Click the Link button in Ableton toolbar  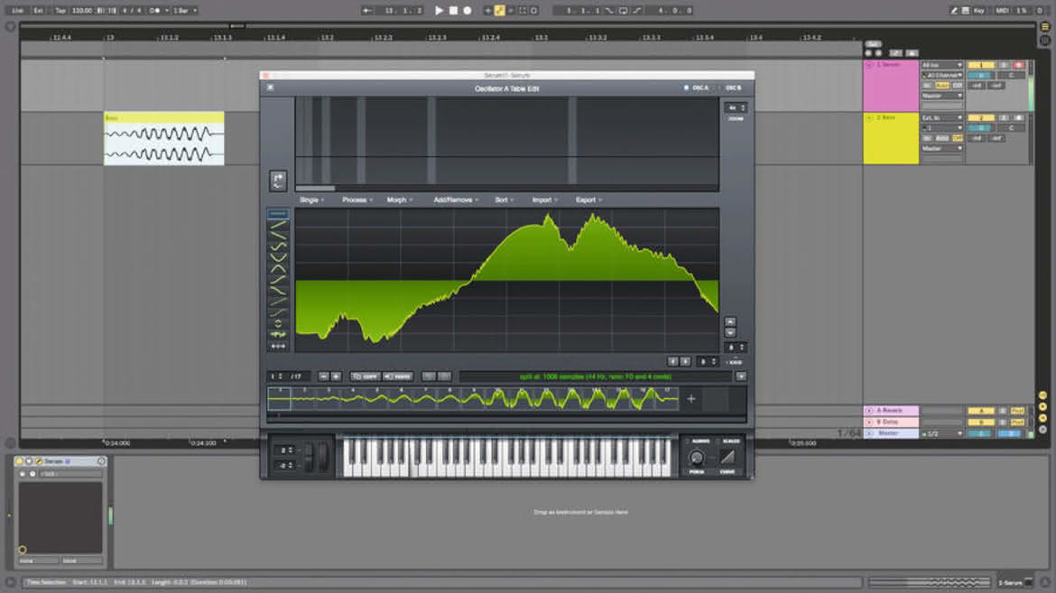click(x=17, y=10)
